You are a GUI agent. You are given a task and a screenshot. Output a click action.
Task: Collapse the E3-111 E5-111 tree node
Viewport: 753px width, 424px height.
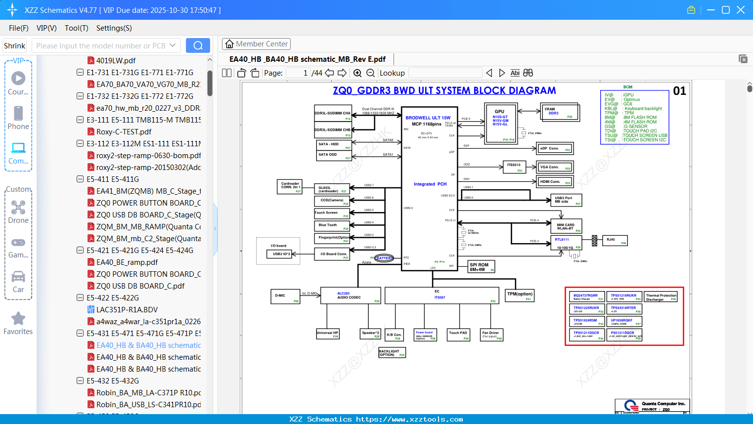80,120
